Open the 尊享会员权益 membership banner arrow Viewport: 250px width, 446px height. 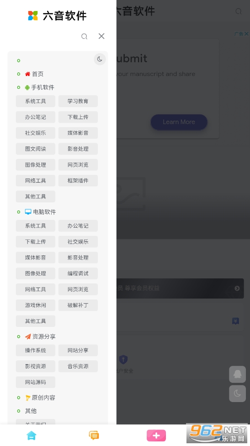coord(237,288)
